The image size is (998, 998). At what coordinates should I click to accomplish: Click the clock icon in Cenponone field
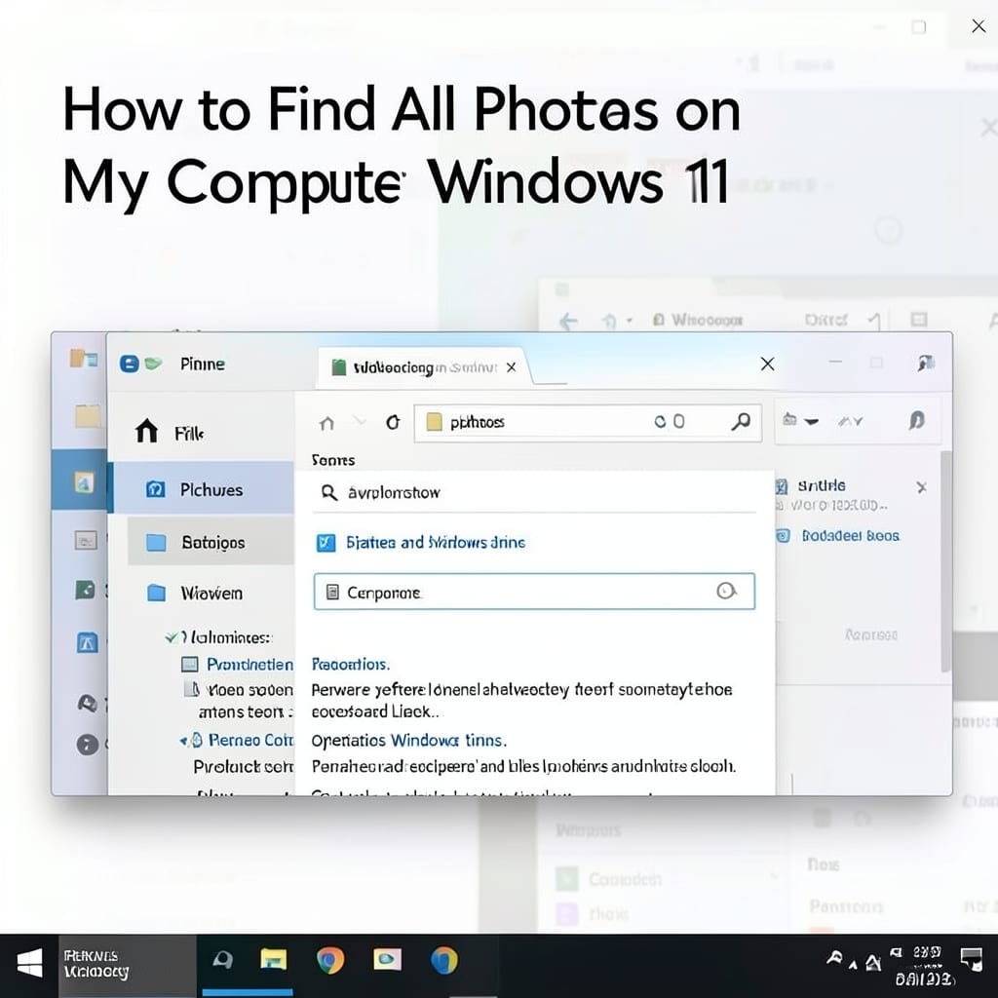pyautogui.click(x=725, y=592)
